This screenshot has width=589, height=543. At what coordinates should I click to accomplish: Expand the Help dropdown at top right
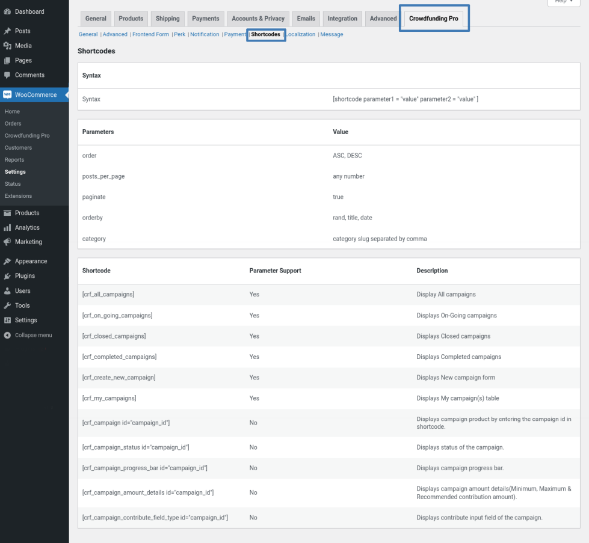(563, 2)
